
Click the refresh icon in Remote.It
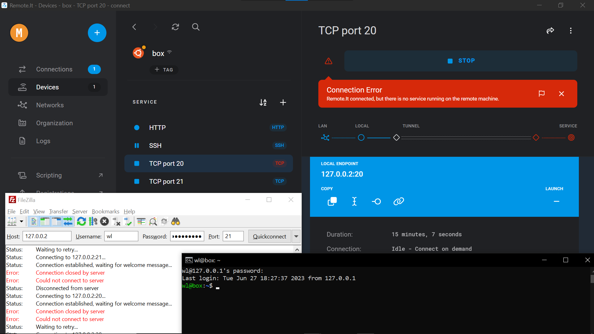click(175, 27)
